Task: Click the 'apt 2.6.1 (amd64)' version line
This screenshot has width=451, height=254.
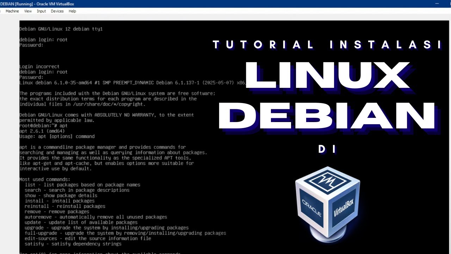Action: (42, 131)
